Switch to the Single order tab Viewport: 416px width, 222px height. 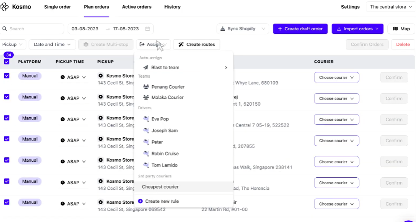coord(57,7)
